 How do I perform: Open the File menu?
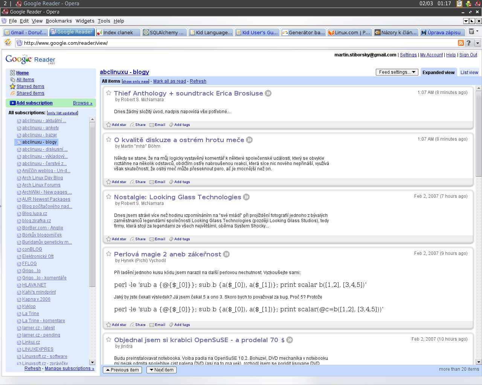13,21
